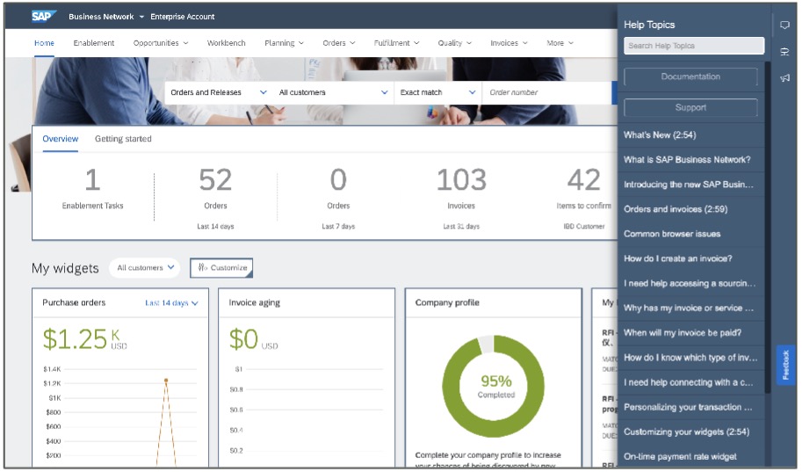Click the Customize sliders icon
This screenshot has height=472, width=802.
(203, 267)
